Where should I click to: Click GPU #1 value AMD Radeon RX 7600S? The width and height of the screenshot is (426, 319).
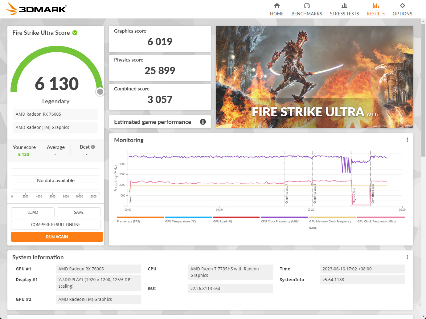coord(98,269)
